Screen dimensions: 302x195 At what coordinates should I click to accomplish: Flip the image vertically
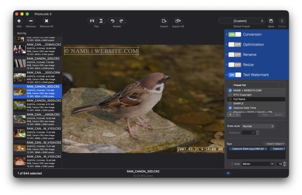(101, 21)
